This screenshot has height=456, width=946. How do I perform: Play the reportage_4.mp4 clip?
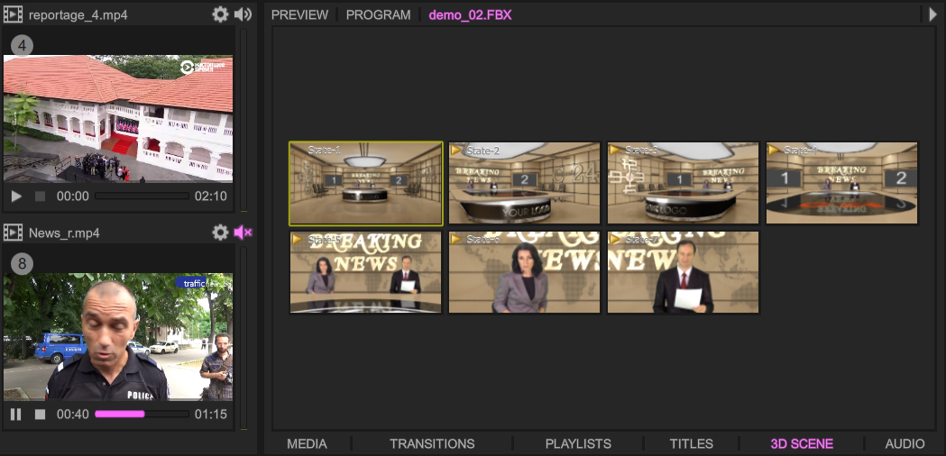coord(16,196)
